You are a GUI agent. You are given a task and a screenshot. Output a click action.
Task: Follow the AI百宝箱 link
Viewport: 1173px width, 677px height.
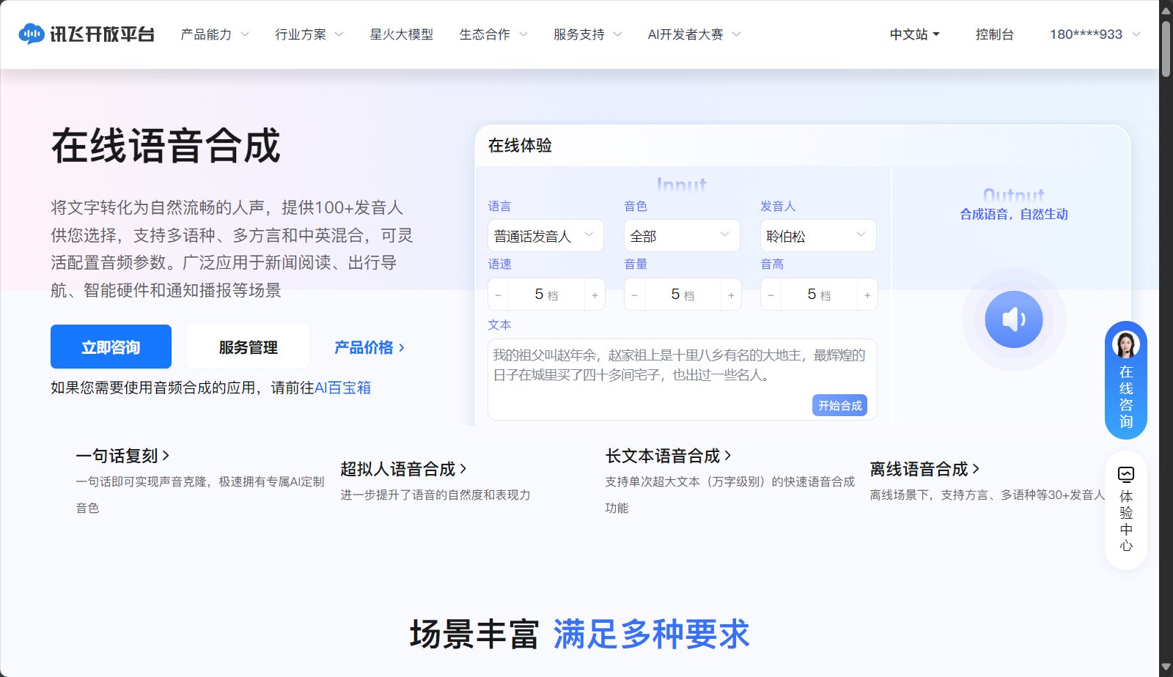pyautogui.click(x=342, y=388)
